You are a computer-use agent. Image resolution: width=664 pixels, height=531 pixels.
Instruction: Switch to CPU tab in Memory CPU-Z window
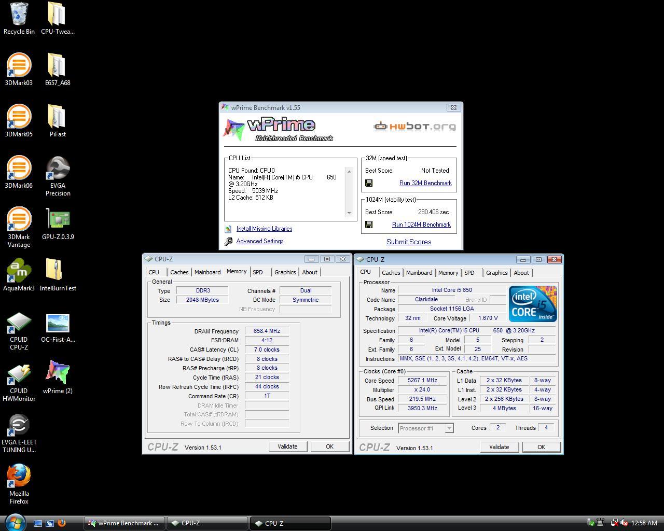pos(154,272)
